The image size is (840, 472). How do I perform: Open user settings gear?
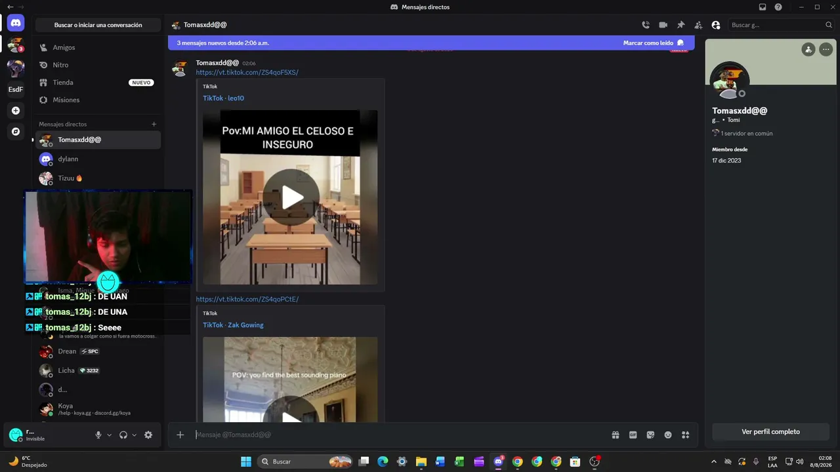(148, 435)
